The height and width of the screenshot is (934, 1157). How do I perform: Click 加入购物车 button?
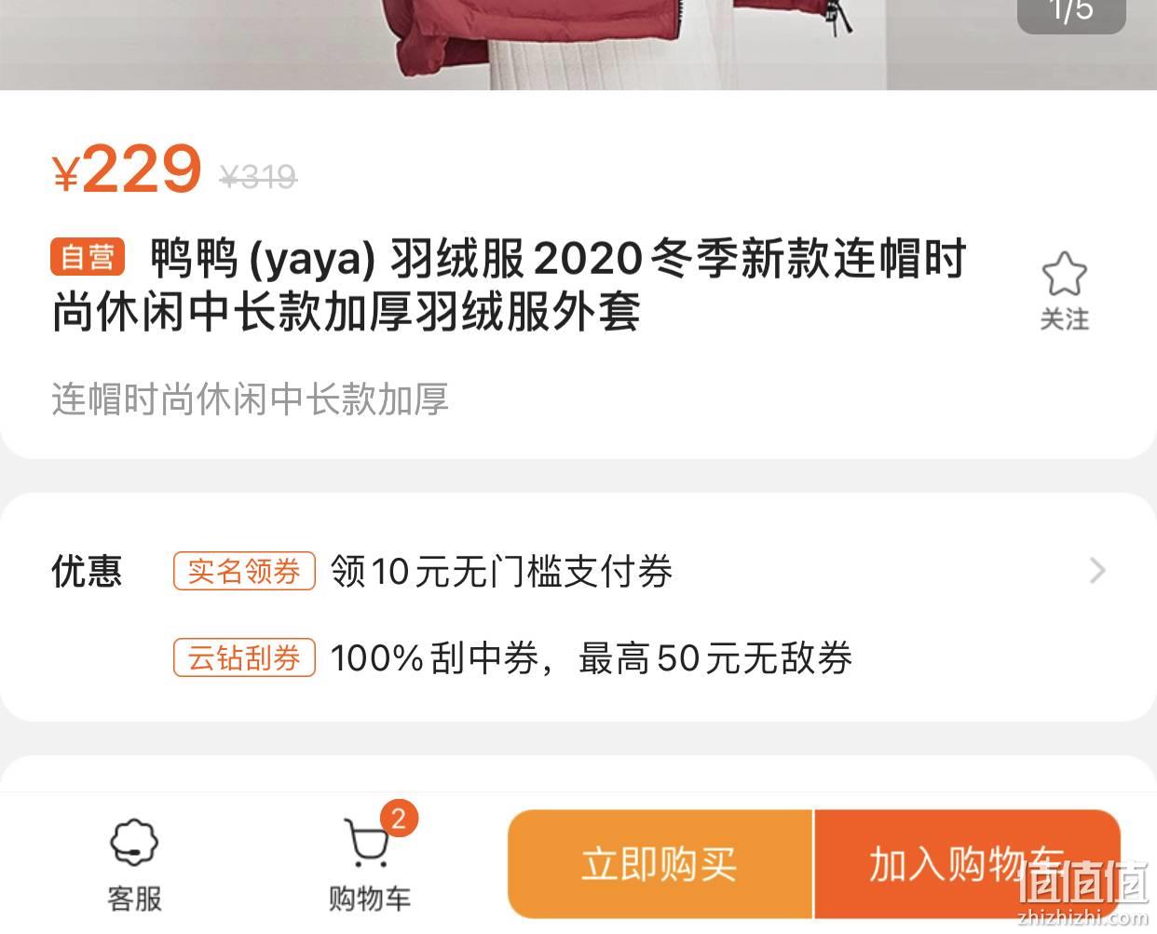[x=967, y=864]
